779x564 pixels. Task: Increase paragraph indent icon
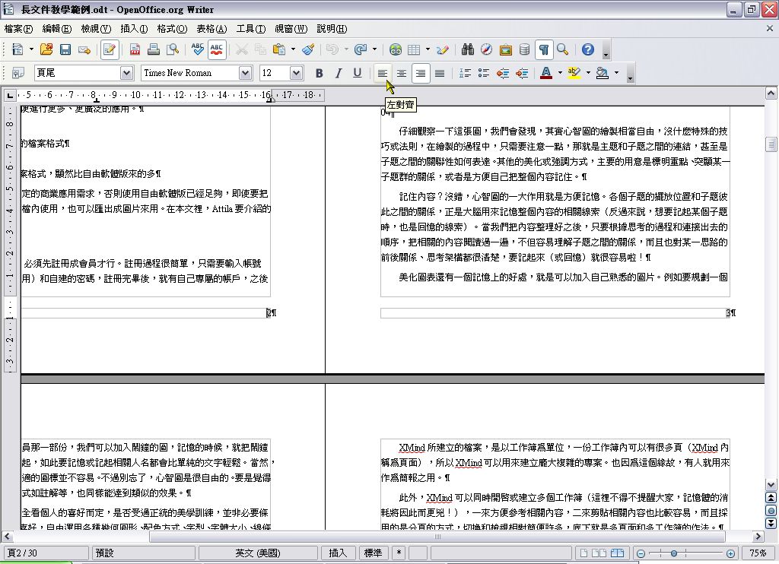point(521,73)
